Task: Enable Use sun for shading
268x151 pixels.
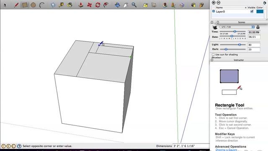Action: [213, 55]
